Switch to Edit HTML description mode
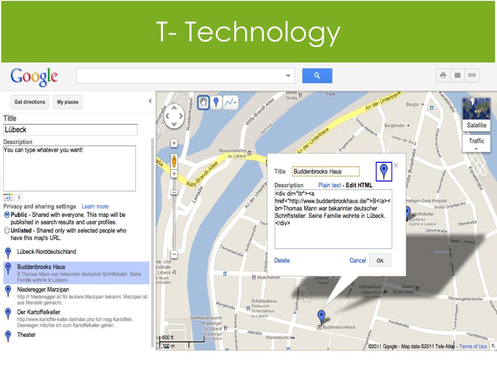The image size is (497, 372). (359, 186)
